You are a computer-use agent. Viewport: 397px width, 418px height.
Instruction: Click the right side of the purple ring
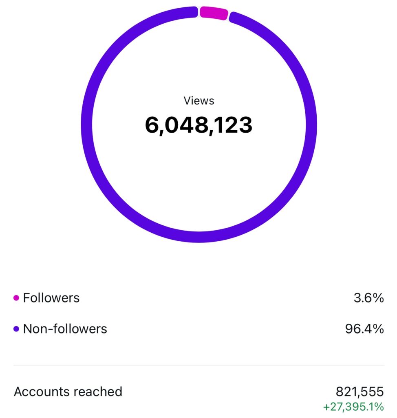[x=311, y=125]
